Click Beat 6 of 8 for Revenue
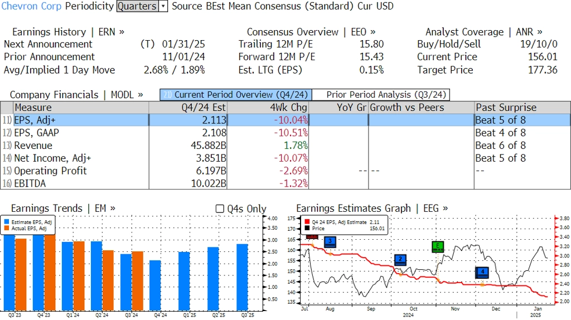 pos(500,146)
